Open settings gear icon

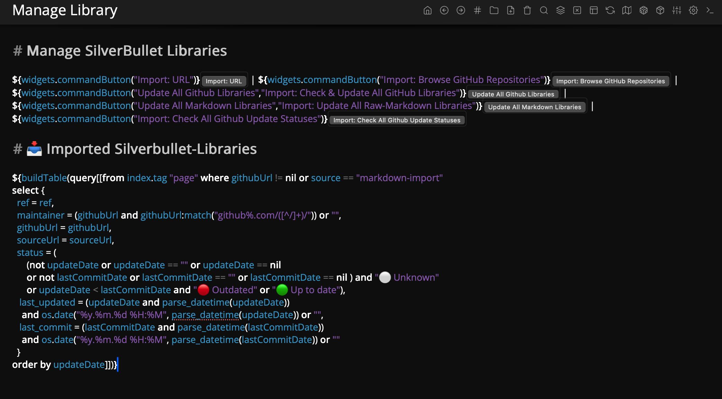pyautogui.click(x=693, y=10)
